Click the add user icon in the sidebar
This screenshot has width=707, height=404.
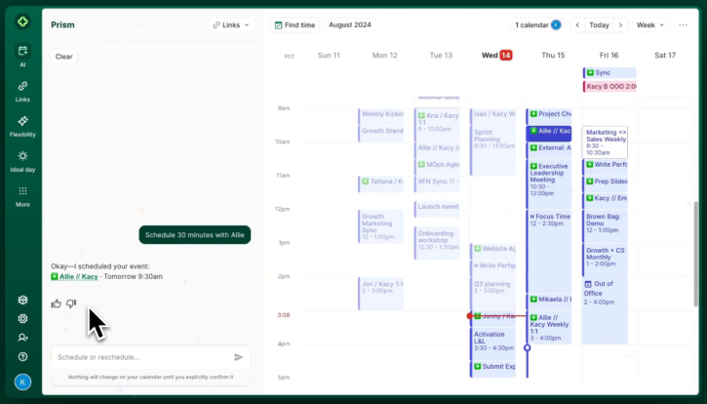[x=22, y=337]
